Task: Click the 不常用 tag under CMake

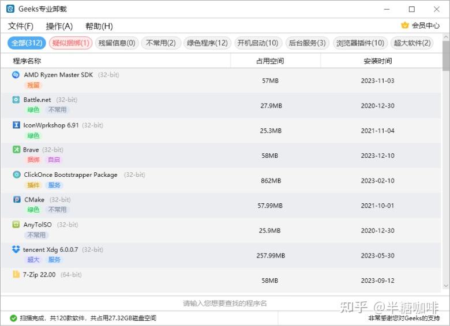Action: (x=57, y=210)
